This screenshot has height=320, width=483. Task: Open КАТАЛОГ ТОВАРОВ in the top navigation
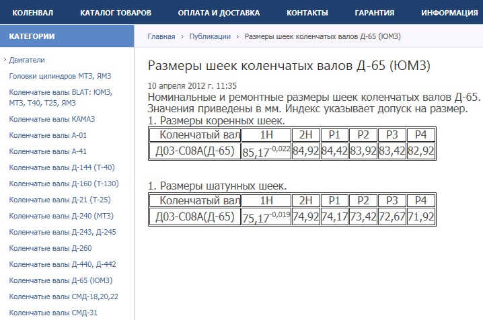[115, 13]
